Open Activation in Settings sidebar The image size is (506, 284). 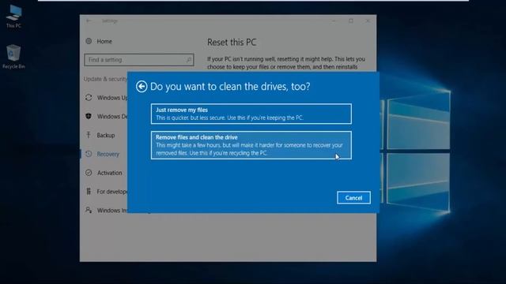(x=110, y=173)
